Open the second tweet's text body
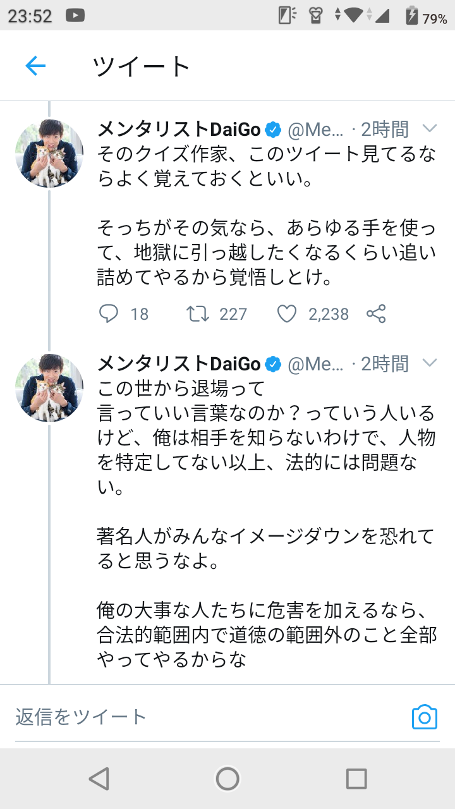The height and width of the screenshot is (809, 455). coord(265,518)
